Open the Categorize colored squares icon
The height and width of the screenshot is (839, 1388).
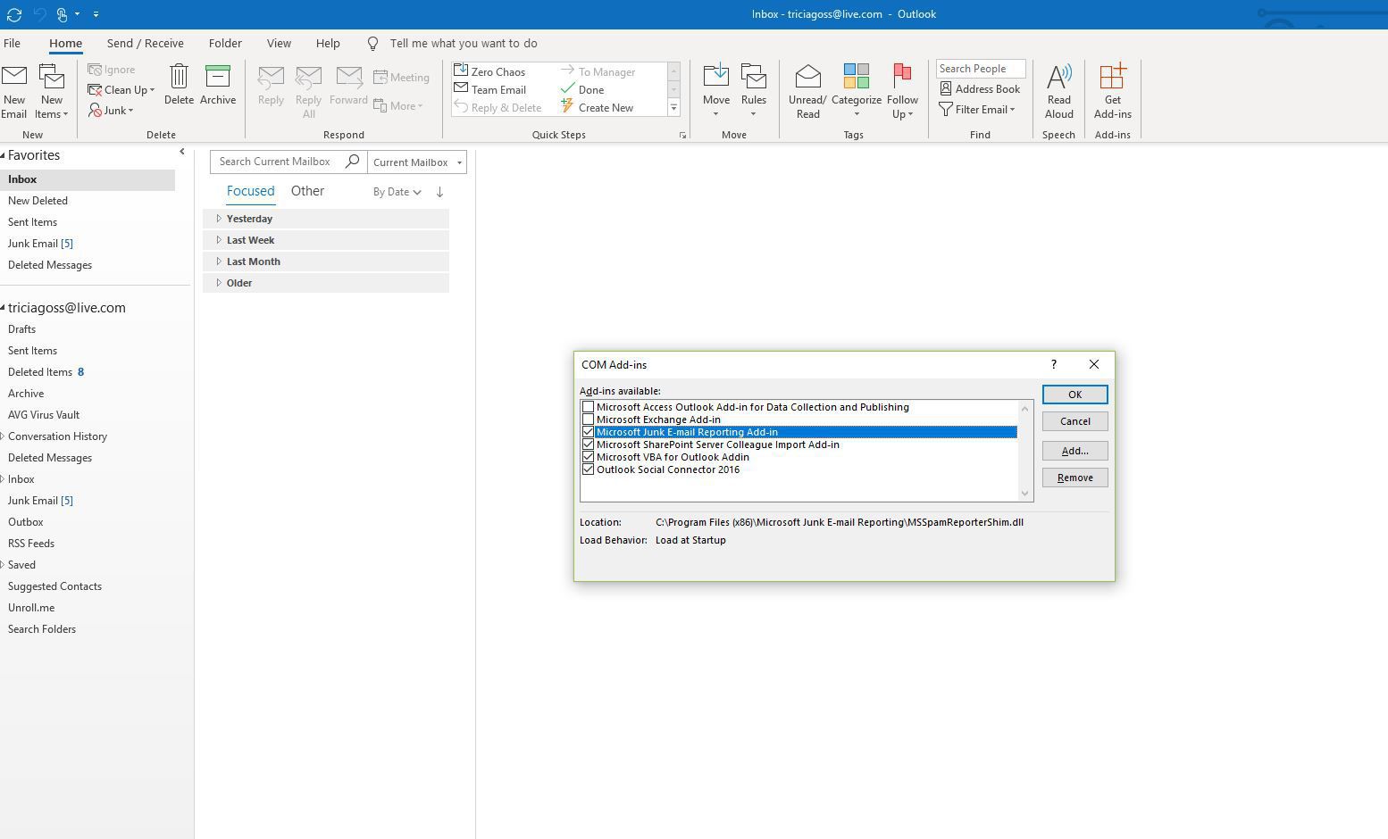tap(857, 77)
